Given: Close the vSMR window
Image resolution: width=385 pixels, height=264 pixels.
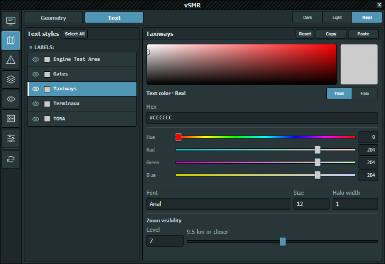Looking at the screenshot, I should tap(379, 5).
